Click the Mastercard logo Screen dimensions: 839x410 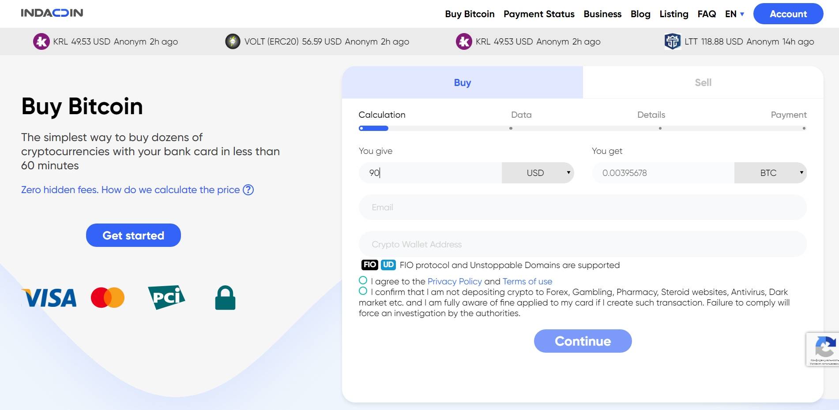108,298
